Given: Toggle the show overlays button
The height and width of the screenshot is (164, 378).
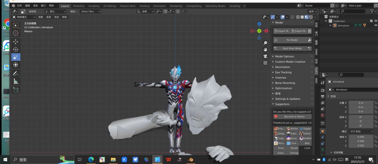Looking at the screenshot, I should pos(282,17).
